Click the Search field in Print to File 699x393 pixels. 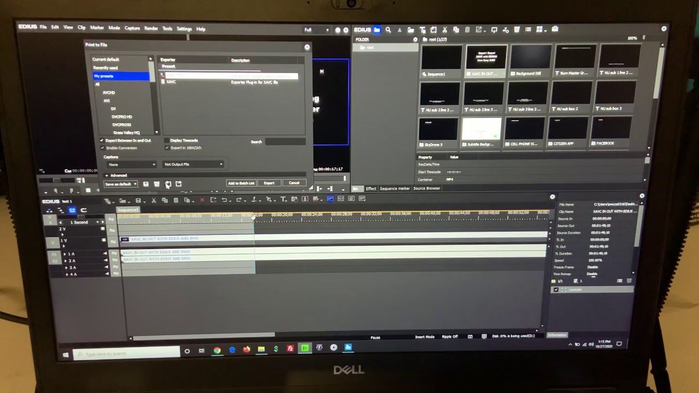tap(285, 142)
